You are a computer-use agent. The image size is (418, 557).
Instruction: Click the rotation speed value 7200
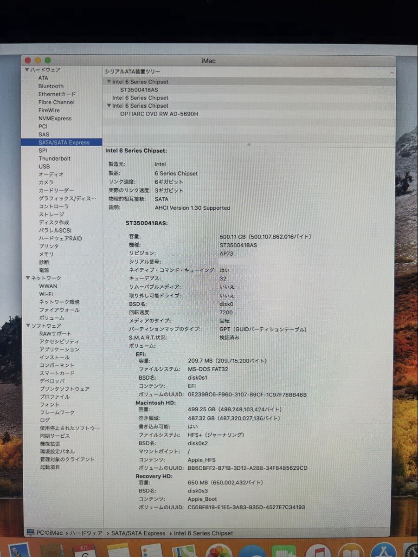[x=226, y=312]
